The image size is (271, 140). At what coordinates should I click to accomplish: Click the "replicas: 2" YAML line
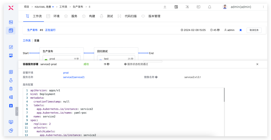tap(42, 124)
